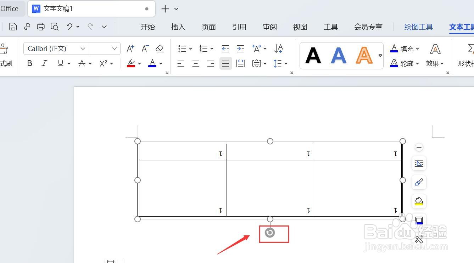Click the decrease font size icon
This screenshot has width=474, height=263.
145,48
